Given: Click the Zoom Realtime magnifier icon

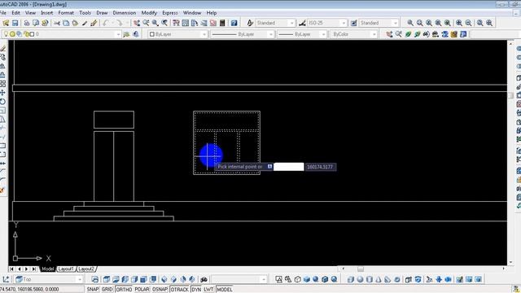Looking at the screenshot, I should click(146, 23).
